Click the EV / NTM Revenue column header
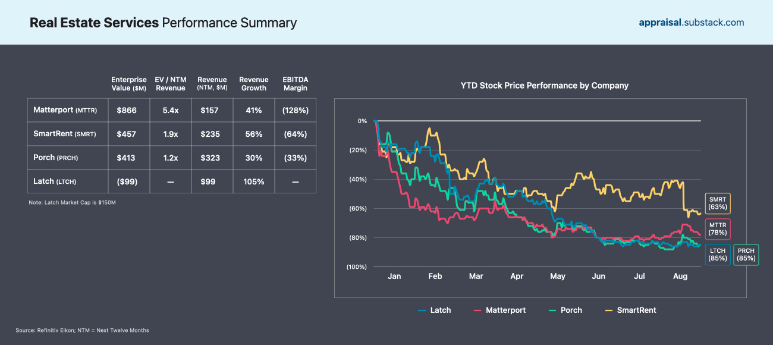Image resolution: width=773 pixels, height=345 pixels. coord(171,84)
